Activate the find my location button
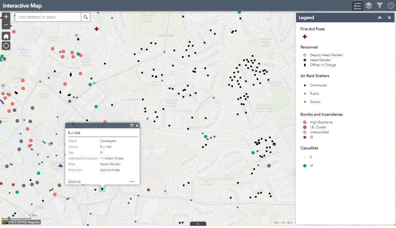Viewport: 396px width, 228px height. pyautogui.click(x=6, y=46)
